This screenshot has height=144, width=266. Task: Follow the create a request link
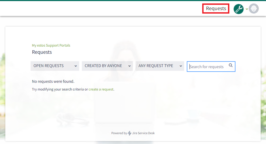pyautogui.click(x=101, y=89)
